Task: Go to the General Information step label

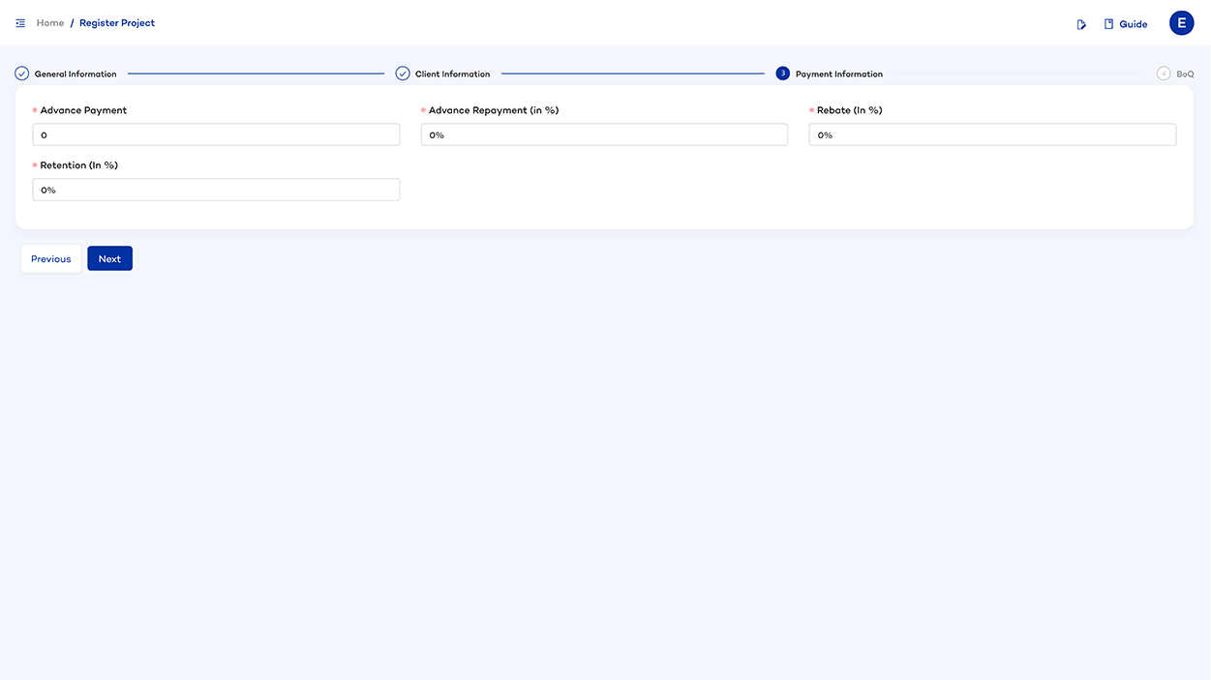Action: pos(76,74)
